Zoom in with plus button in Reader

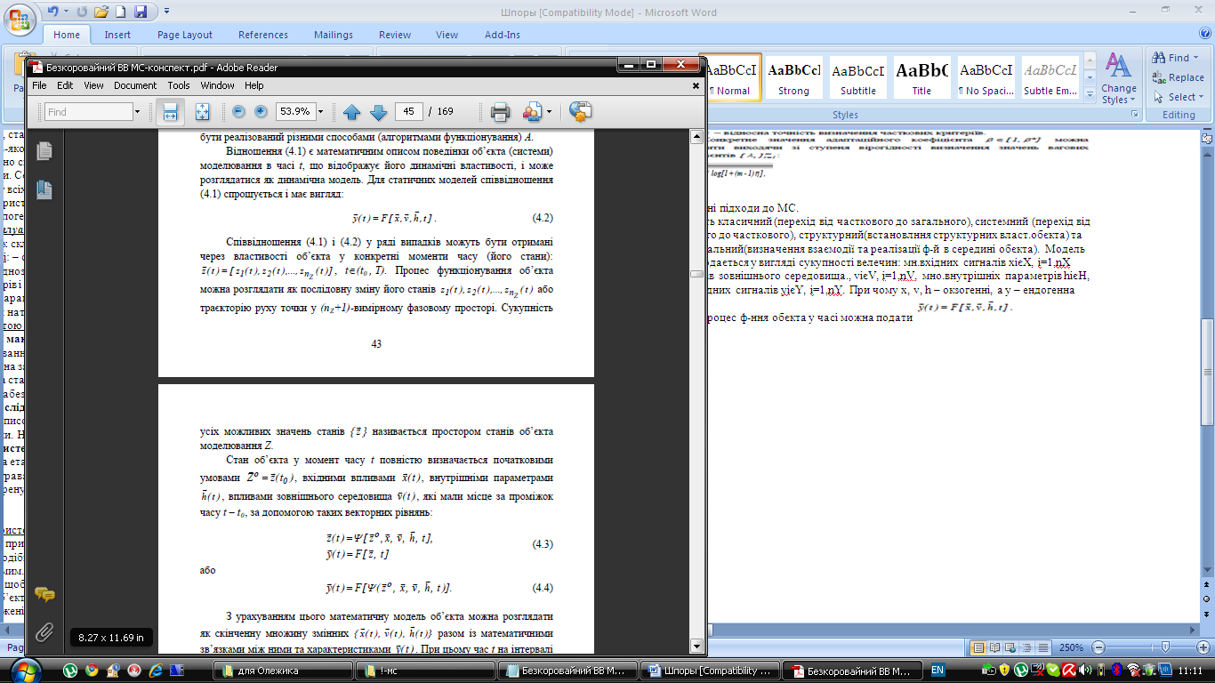tap(261, 112)
